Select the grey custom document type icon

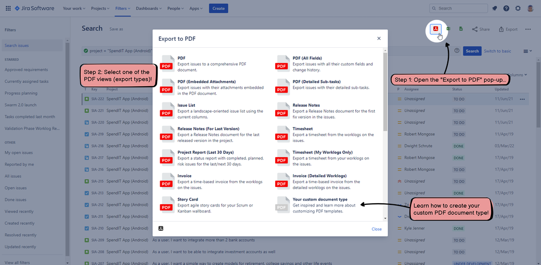pos(282,204)
